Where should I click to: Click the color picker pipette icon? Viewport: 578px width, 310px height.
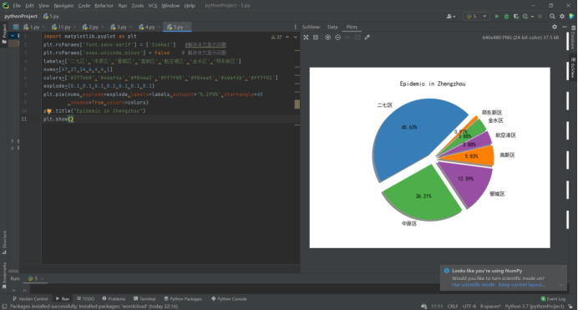click(368, 38)
